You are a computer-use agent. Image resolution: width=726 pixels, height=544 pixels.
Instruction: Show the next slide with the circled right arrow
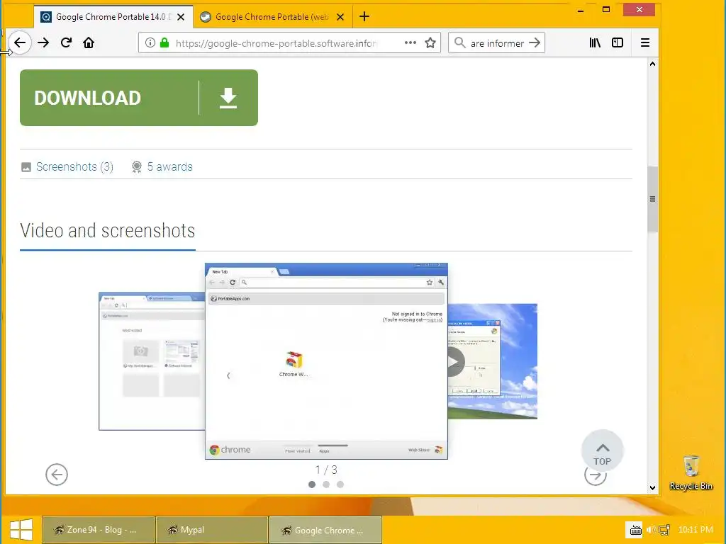[x=596, y=475]
